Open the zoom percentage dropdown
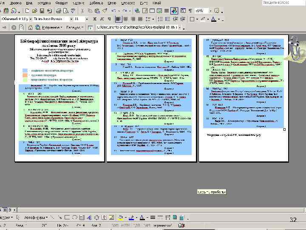The width and height of the screenshot is (306, 230). pyautogui.click(x=210, y=11)
